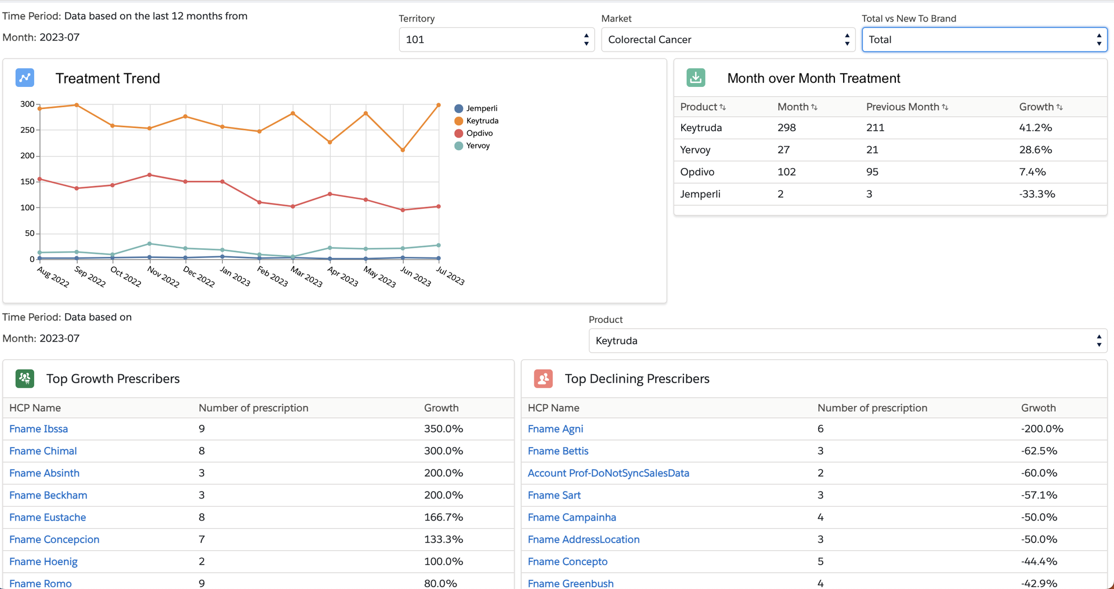Open the Territory dropdown showing 101

pos(496,40)
